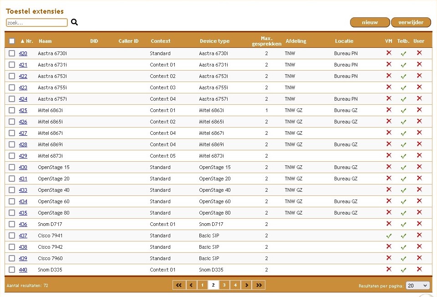Sort by Max. gesprekken column header
Image resolution: width=437 pixels, height=297 pixels.
(266, 41)
